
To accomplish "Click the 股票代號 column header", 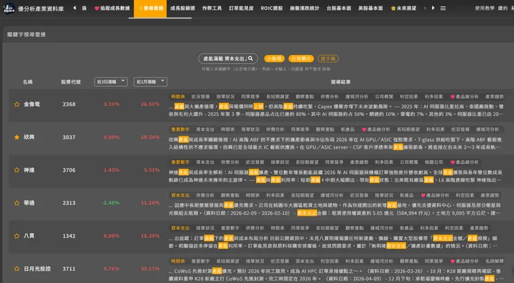I will (71, 82).
